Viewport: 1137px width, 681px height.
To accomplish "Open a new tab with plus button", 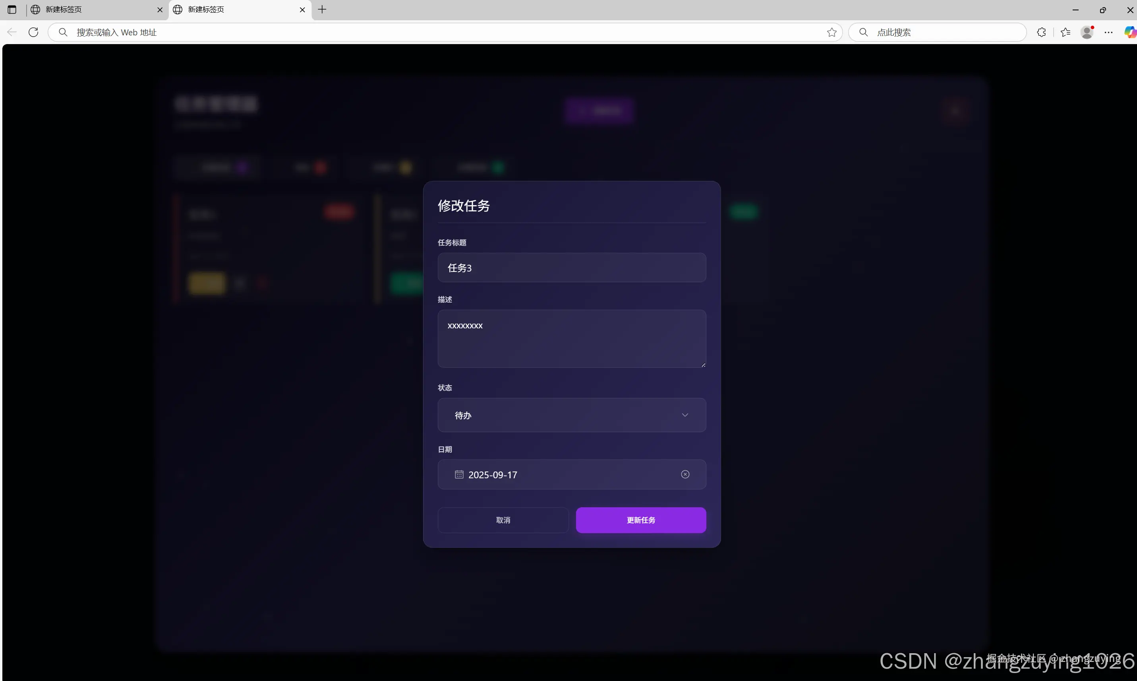I will pos(322,10).
